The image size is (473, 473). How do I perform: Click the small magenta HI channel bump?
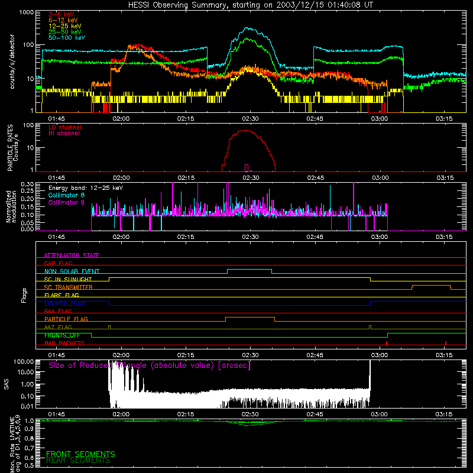click(247, 168)
